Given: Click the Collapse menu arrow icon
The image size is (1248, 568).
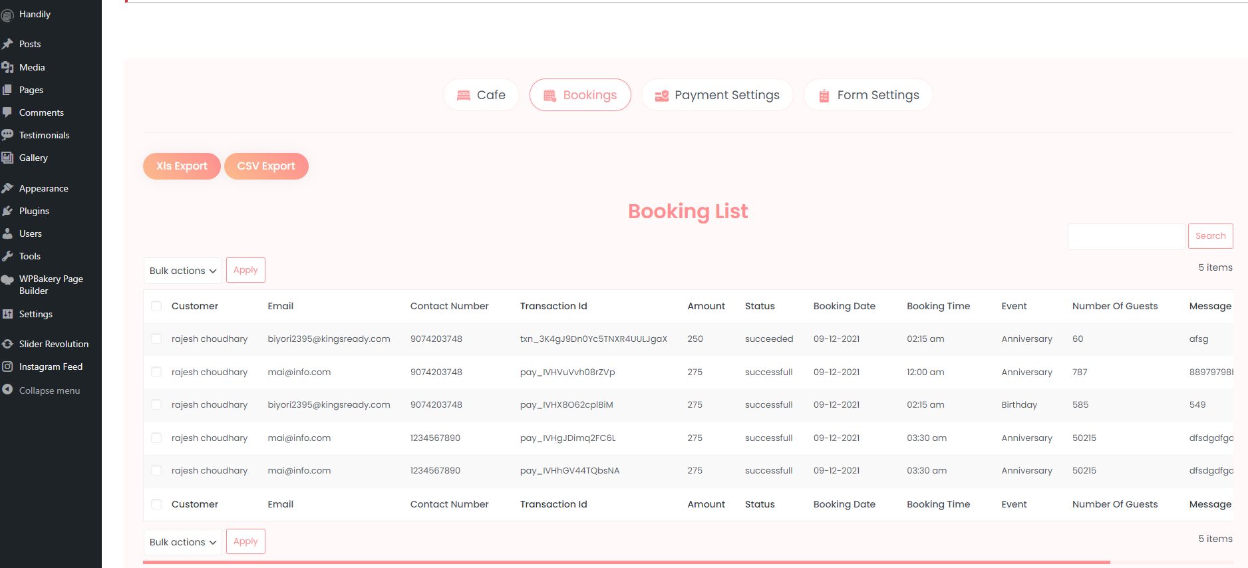Looking at the screenshot, I should point(8,390).
